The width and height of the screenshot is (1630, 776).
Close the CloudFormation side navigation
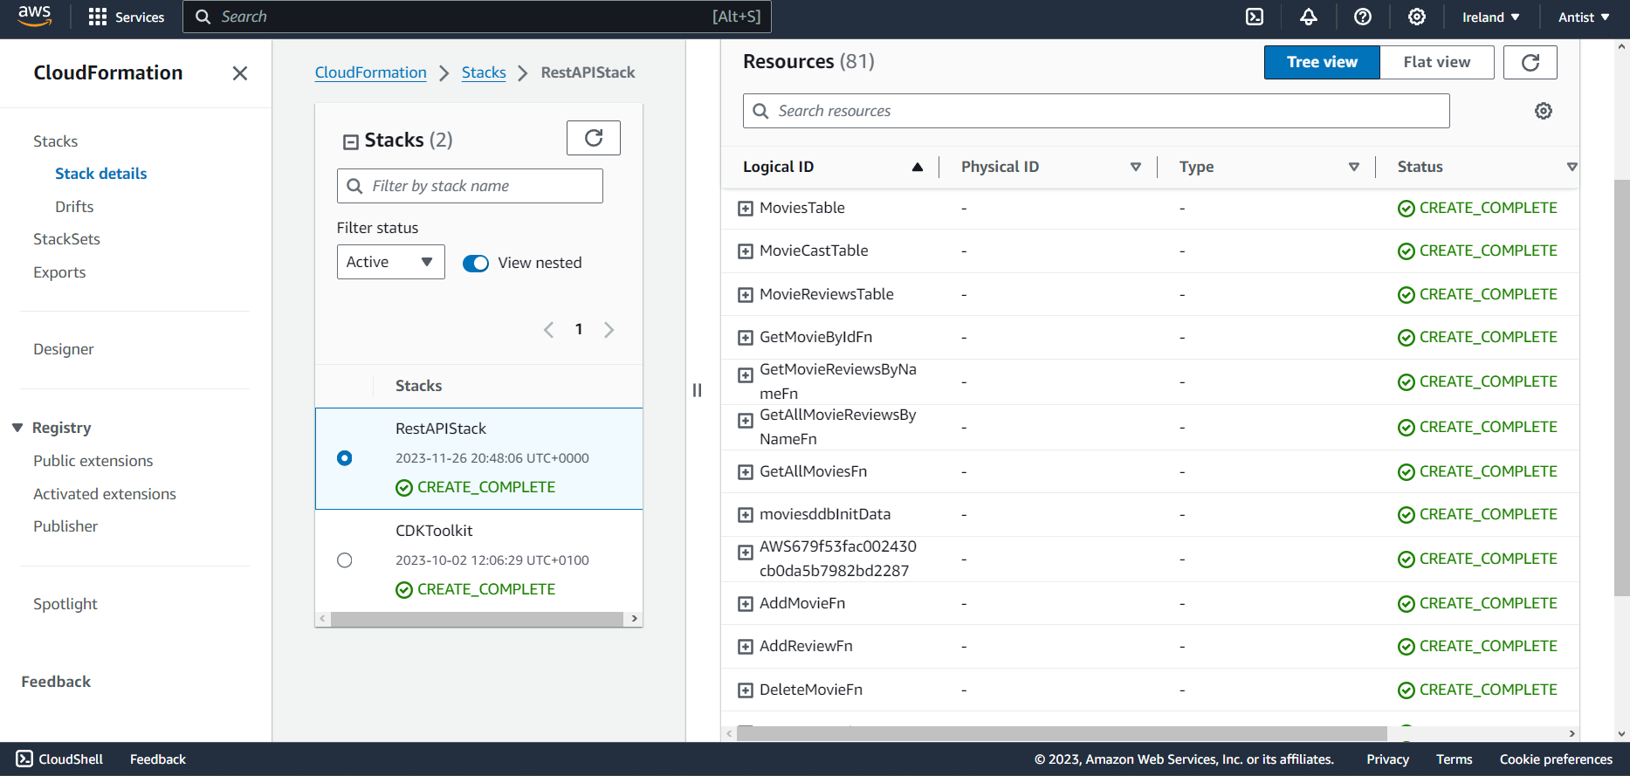(240, 73)
